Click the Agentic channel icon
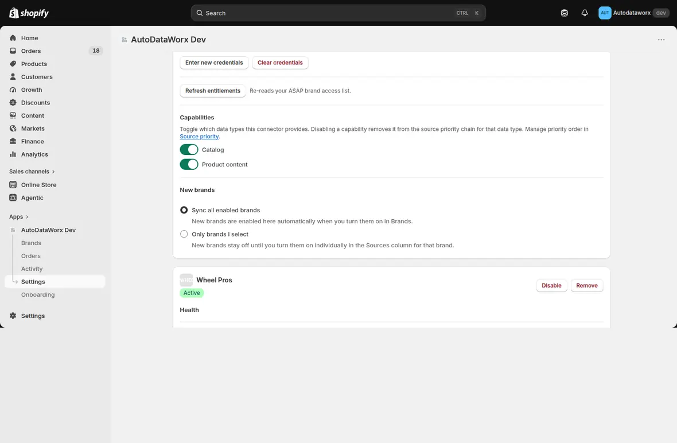Screen dimensions: 677x443 13,198
